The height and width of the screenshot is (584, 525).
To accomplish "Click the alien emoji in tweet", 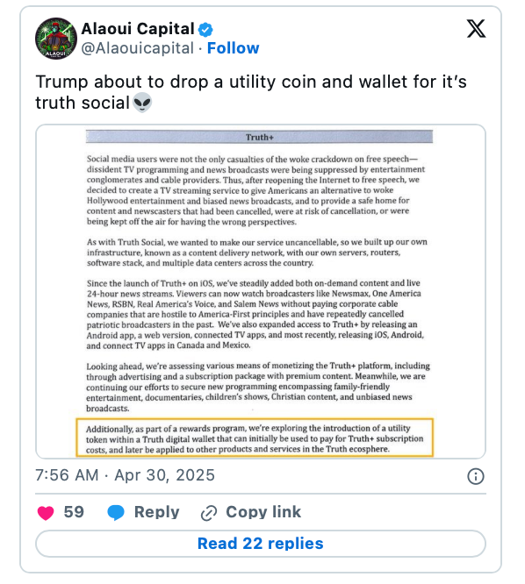I will (142, 103).
